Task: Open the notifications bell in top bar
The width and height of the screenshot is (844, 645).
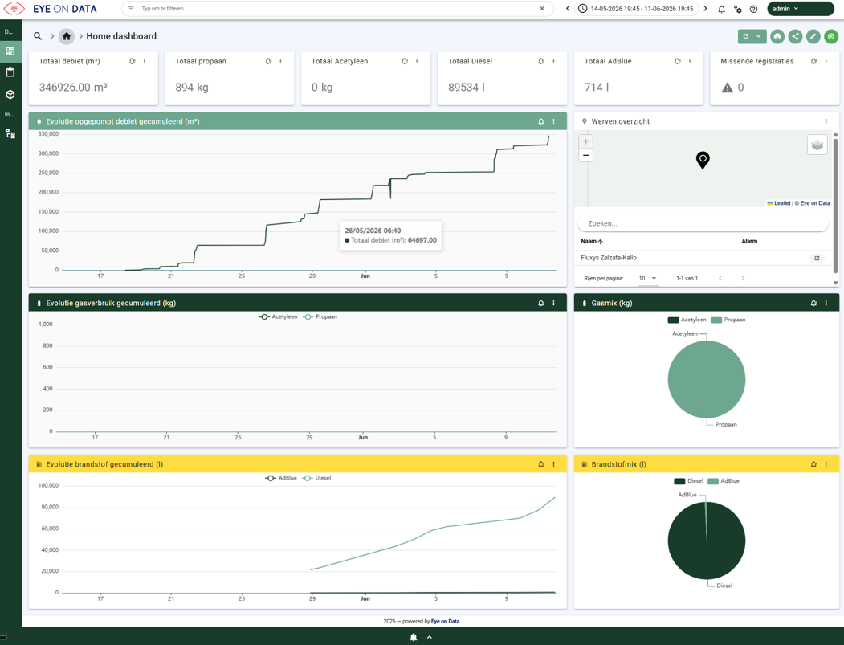Action: (x=721, y=9)
